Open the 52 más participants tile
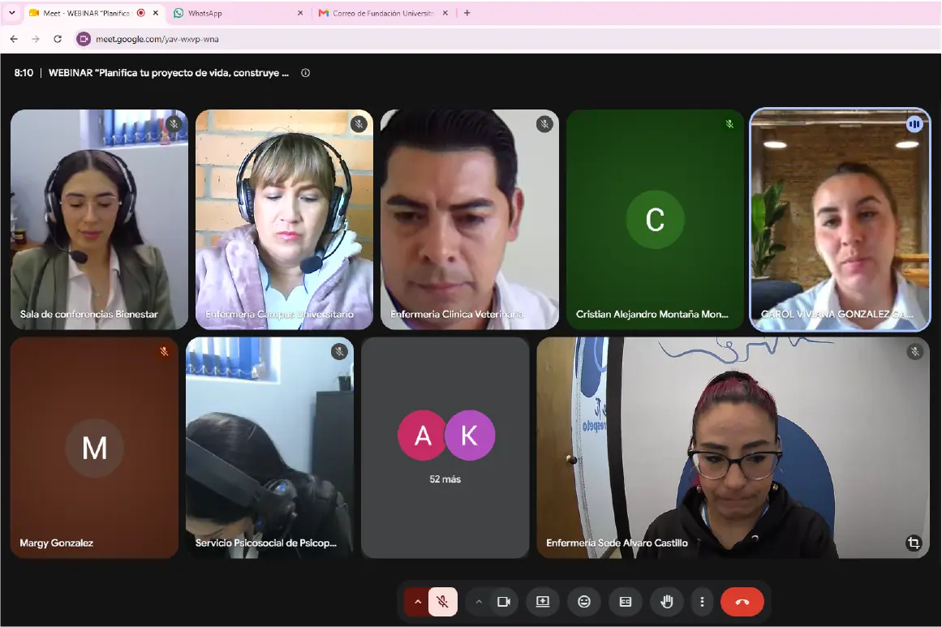Image resolution: width=942 pixels, height=627 pixels. [x=445, y=448]
